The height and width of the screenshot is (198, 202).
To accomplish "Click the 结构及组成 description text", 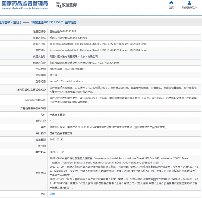I will 123,90.
